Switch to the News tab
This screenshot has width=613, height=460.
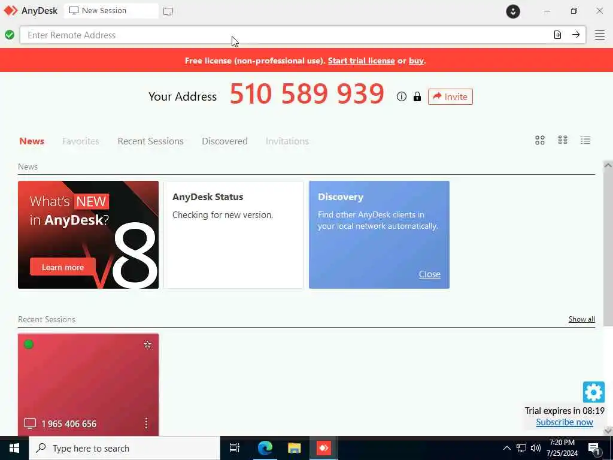[x=32, y=141]
